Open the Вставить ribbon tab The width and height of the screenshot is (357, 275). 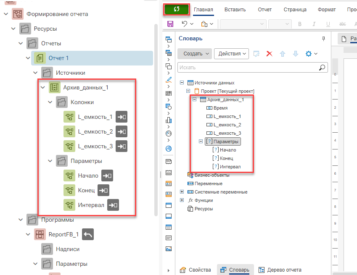(x=235, y=10)
